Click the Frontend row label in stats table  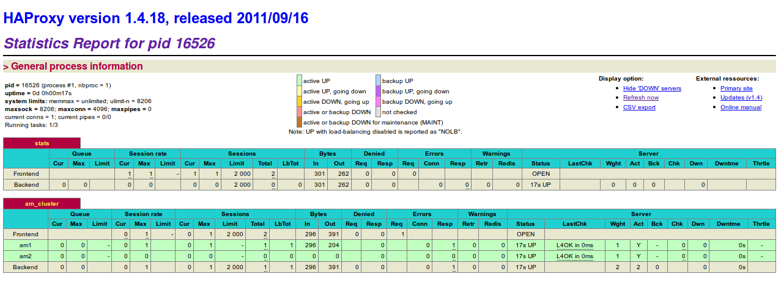(x=26, y=174)
